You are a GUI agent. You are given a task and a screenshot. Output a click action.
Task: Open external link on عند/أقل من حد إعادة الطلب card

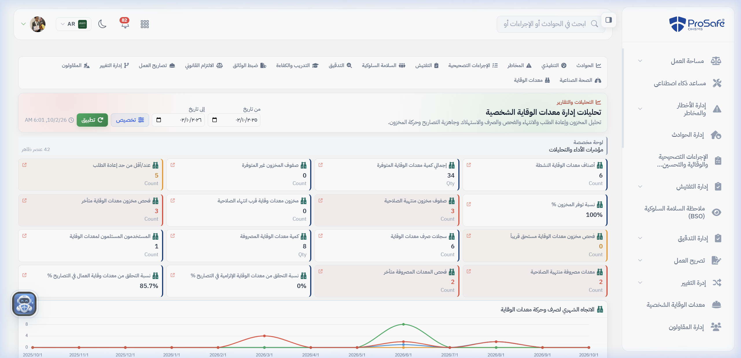coord(25,165)
